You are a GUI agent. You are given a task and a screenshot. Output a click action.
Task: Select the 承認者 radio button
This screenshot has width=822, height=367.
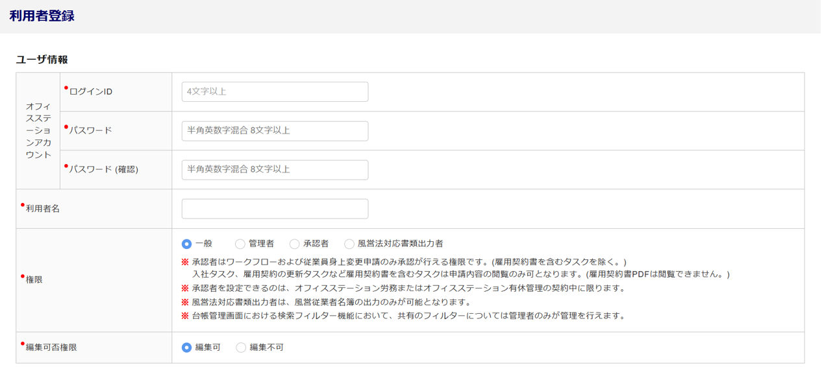coord(295,244)
